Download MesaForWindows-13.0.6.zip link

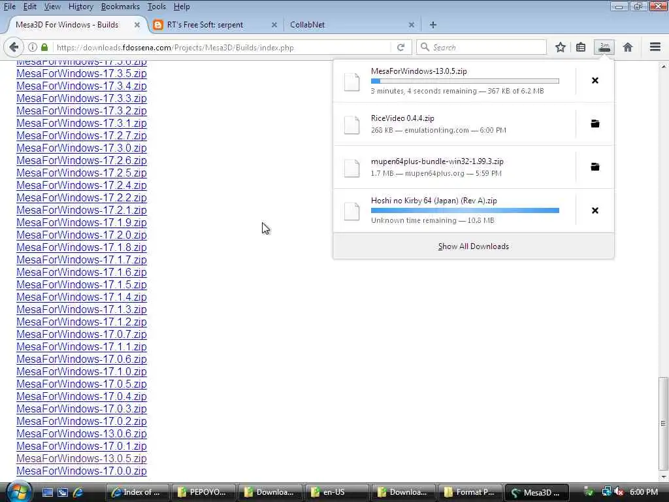(82, 433)
